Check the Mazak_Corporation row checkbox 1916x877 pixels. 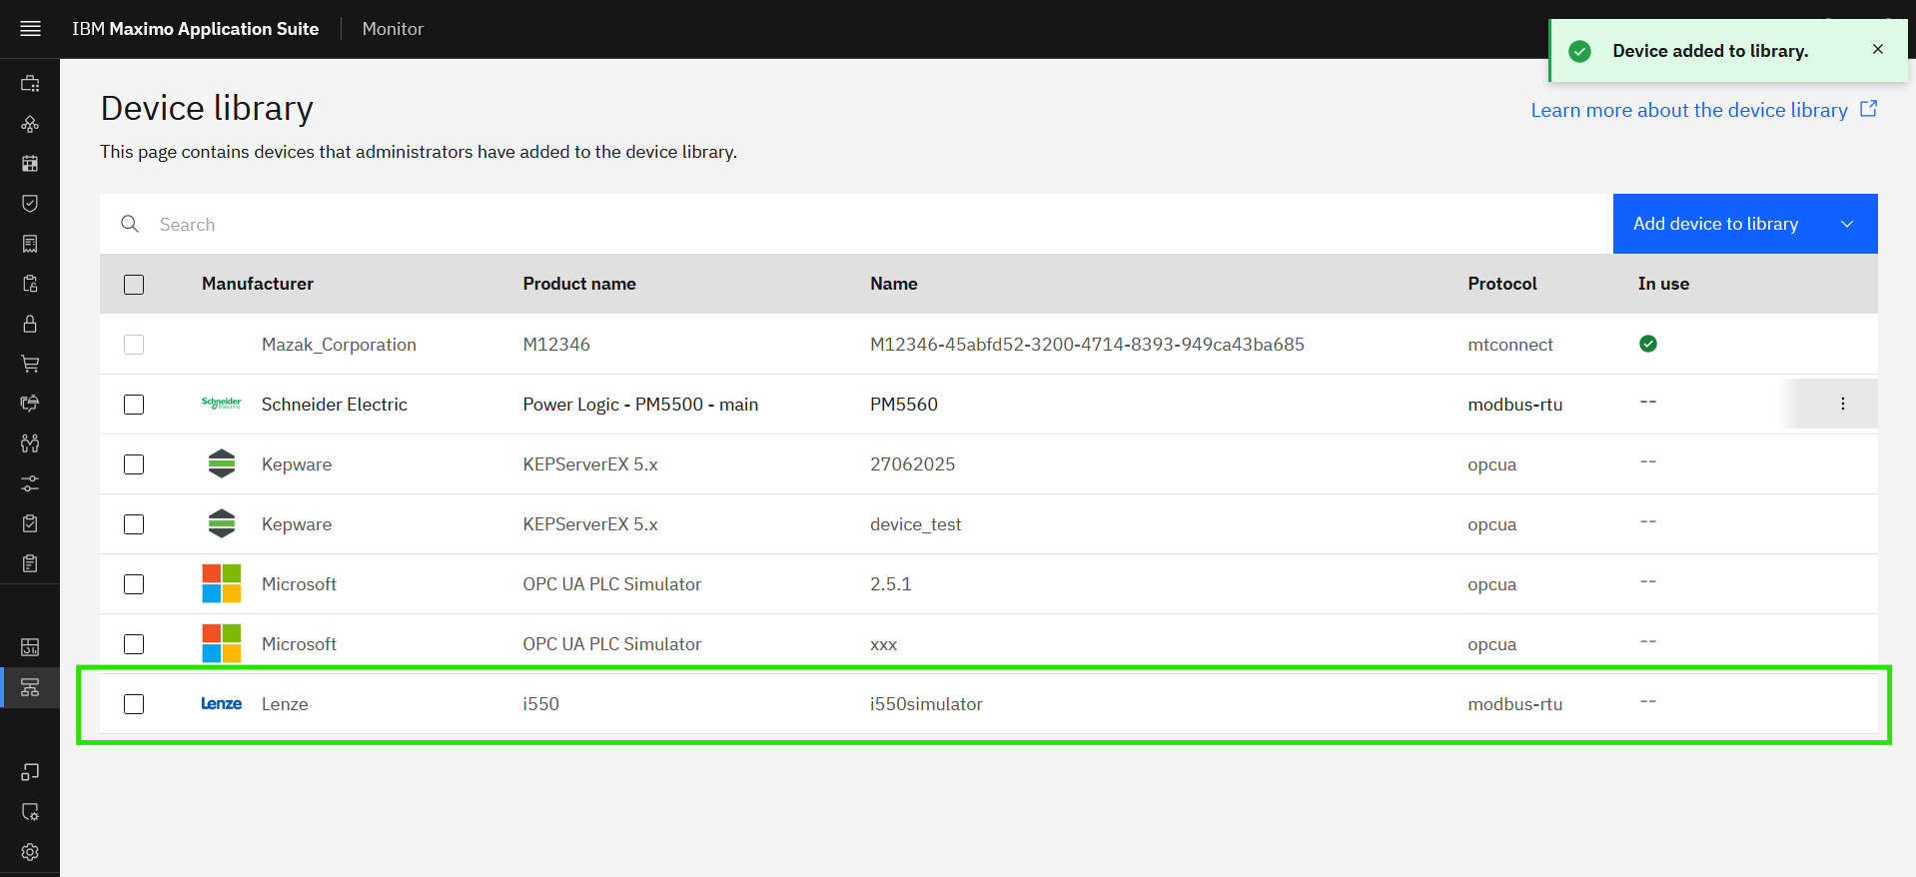pyautogui.click(x=134, y=345)
